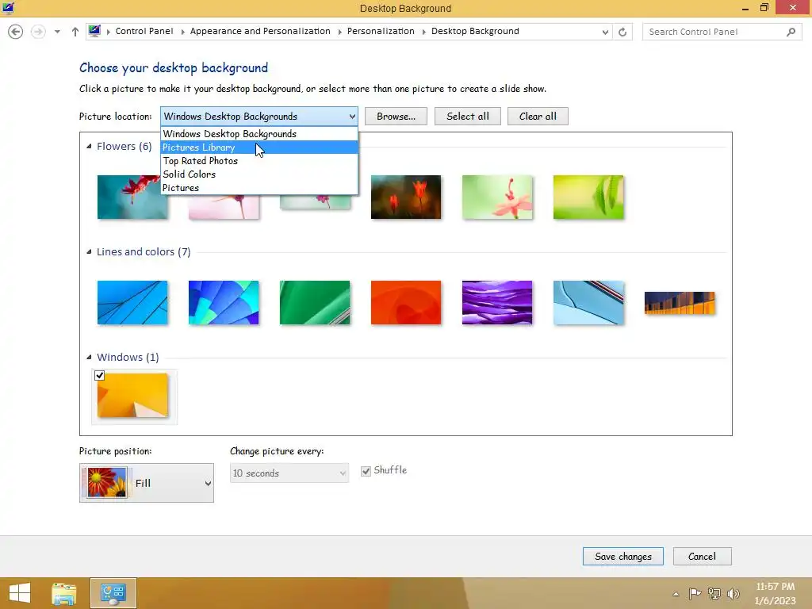This screenshot has width=812, height=609.
Task: Show hidden tray icons arrow
Action: [676, 593]
